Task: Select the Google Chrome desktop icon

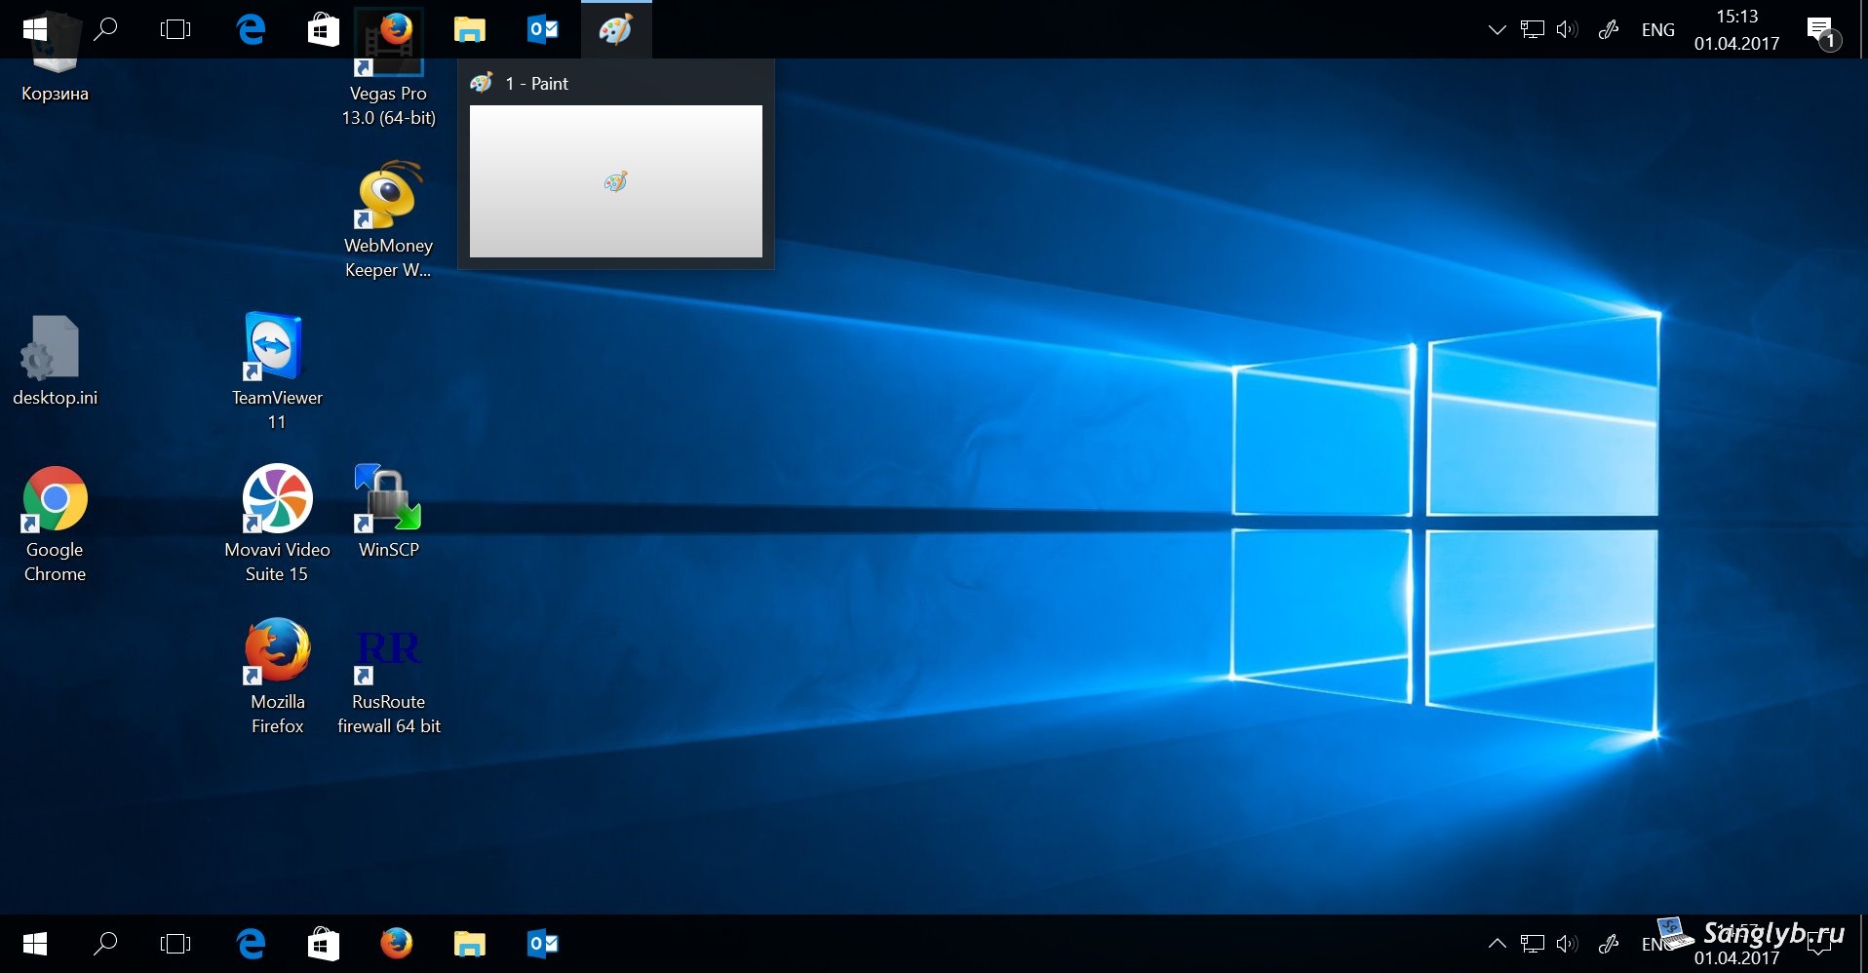Action: (55, 525)
